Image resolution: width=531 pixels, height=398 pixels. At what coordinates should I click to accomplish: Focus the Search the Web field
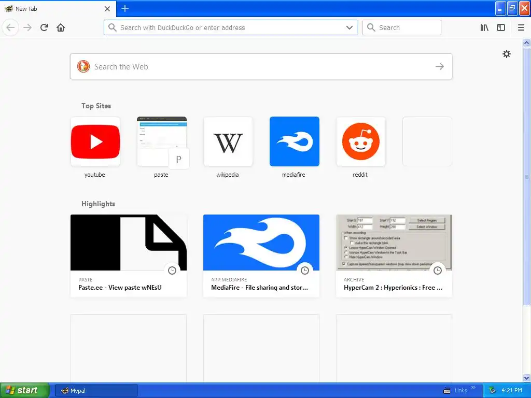click(x=261, y=66)
